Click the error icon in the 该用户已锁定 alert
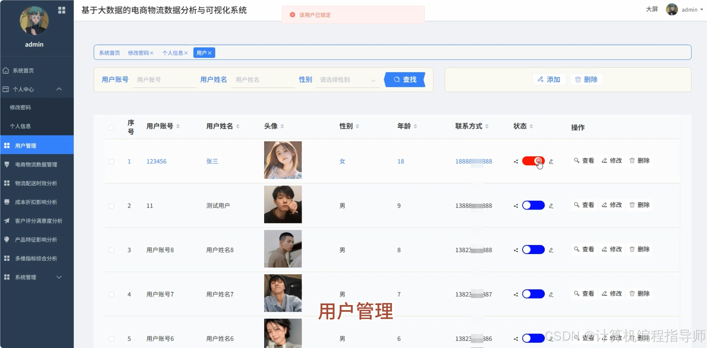 [293, 15]
